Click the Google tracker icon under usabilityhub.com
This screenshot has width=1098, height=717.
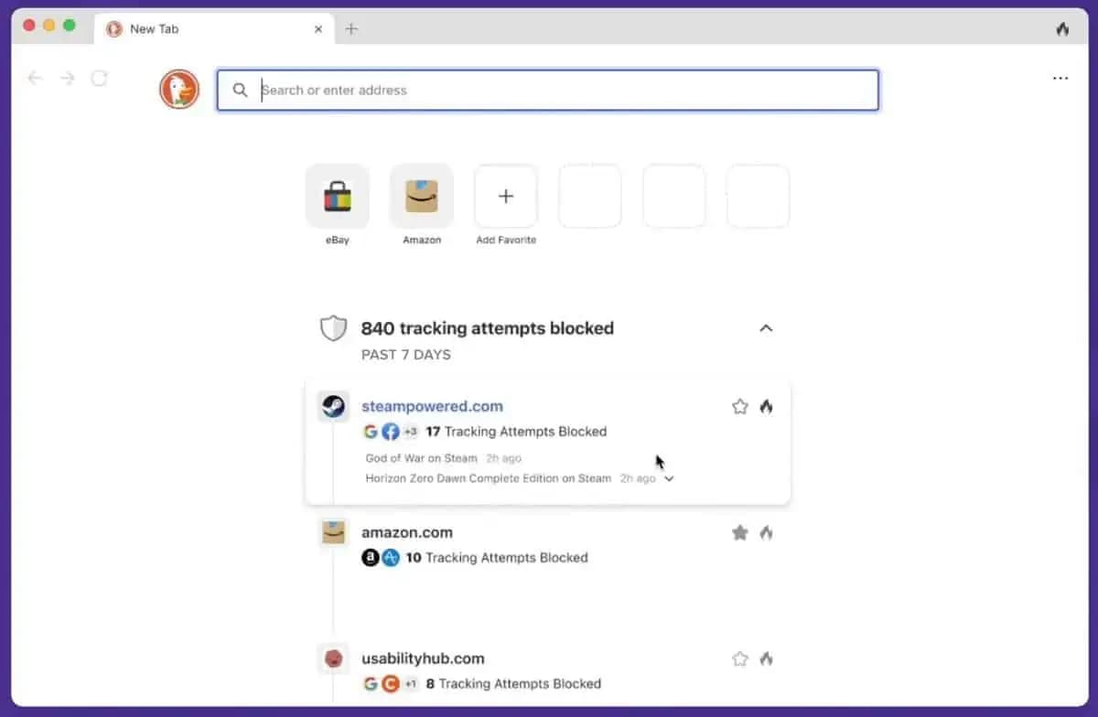pos(371,684)
